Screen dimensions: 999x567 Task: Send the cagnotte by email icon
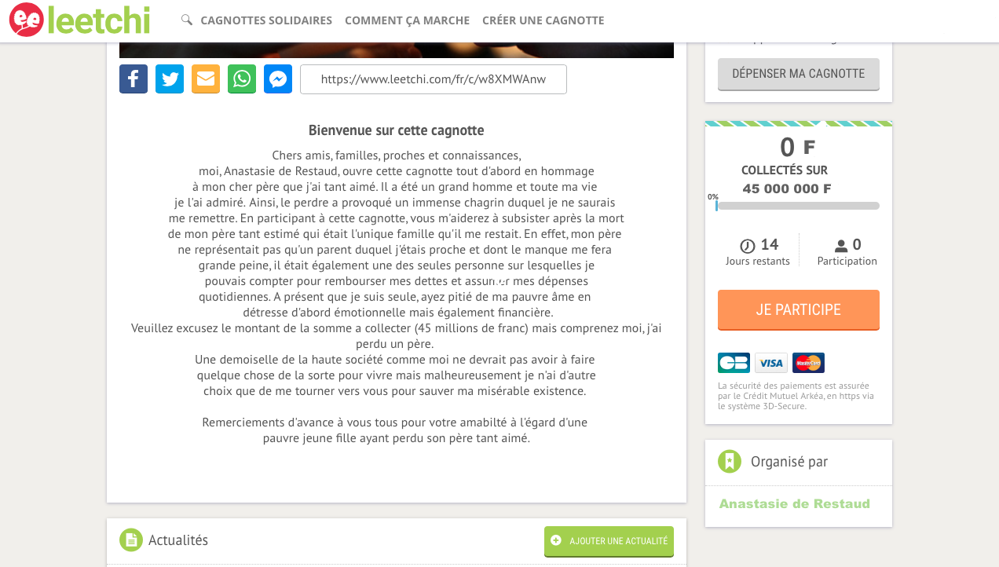[206, 79]
